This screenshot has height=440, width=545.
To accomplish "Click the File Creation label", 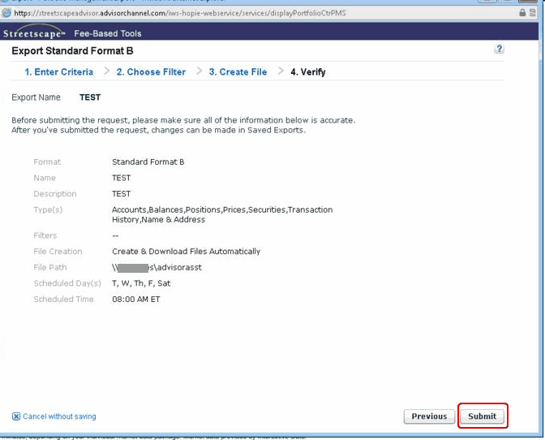I will coord(58,251).
